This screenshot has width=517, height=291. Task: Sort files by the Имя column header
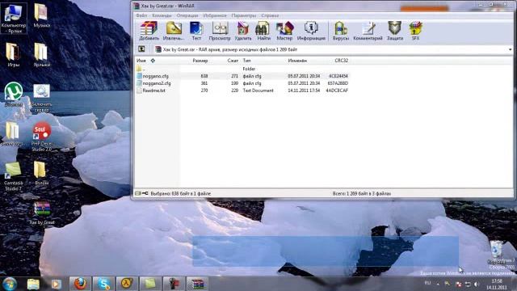click(141, 61)
